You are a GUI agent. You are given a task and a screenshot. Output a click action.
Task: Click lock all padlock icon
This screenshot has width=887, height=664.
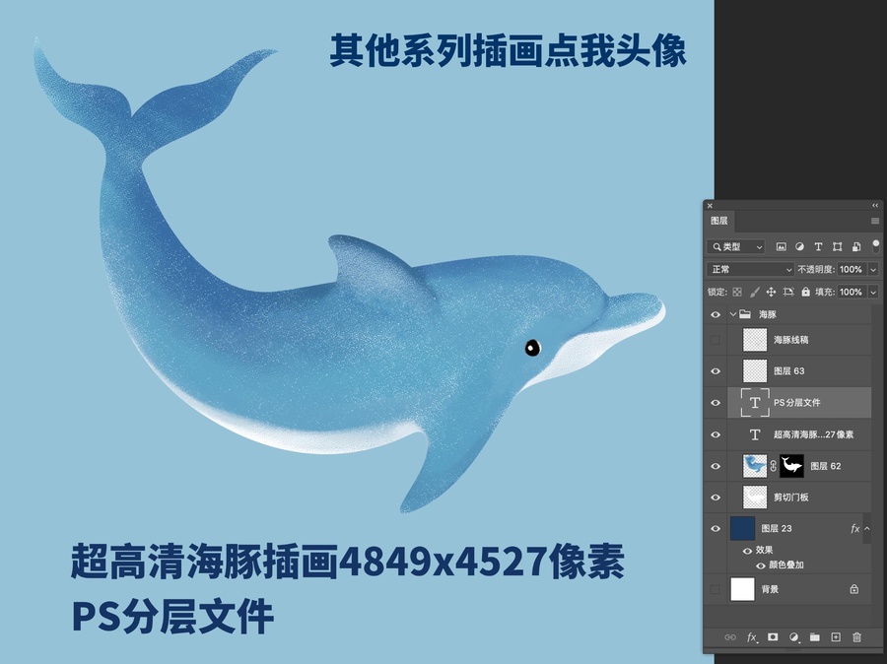[805, 292]
